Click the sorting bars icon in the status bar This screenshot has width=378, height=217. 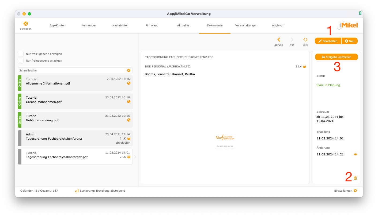(77, 191)
